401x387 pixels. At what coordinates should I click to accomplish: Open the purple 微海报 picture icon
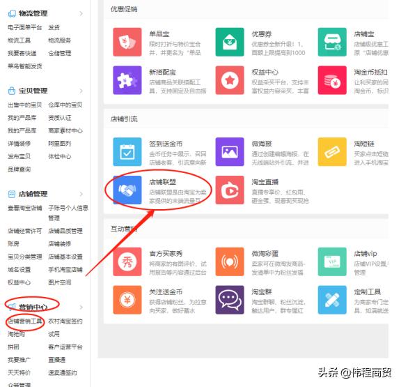[230, 151]
